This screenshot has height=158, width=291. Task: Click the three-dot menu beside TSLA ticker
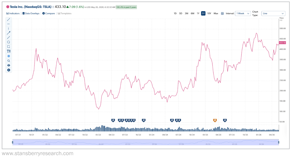(x=53, y=7)
